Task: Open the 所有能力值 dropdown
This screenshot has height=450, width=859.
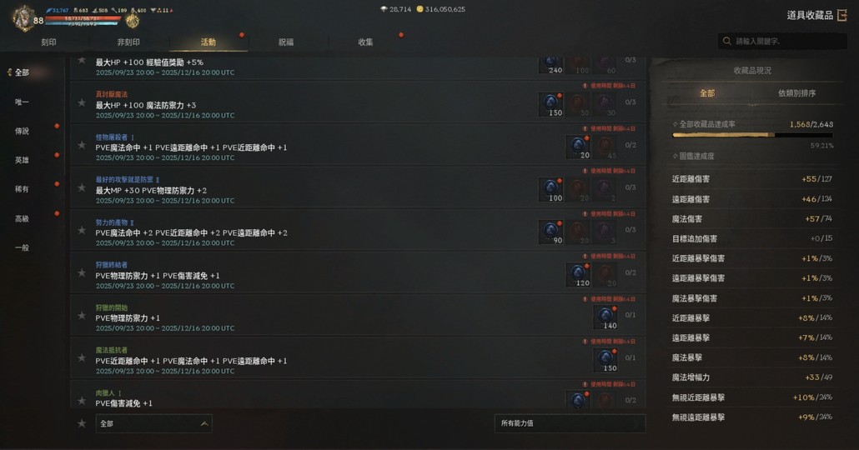Action: pos(570,423)
